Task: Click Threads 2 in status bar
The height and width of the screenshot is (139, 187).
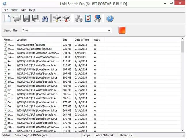Action: coord(126,135)
